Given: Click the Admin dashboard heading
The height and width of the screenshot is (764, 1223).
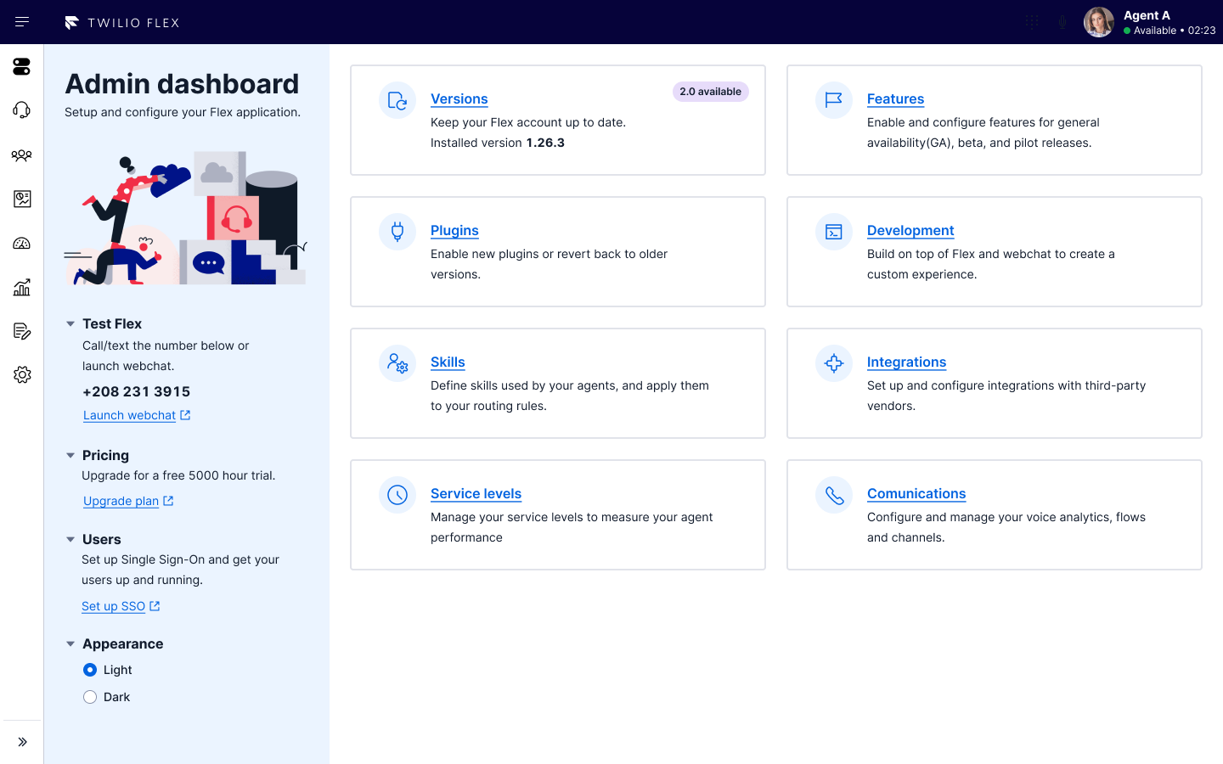Looking at the screenshot, I should (182, 84).
